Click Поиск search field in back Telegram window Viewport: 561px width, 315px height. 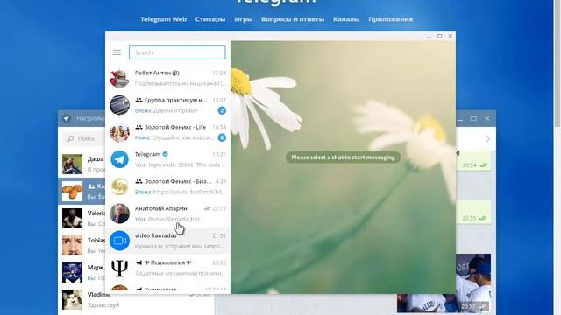pos(84,138)
